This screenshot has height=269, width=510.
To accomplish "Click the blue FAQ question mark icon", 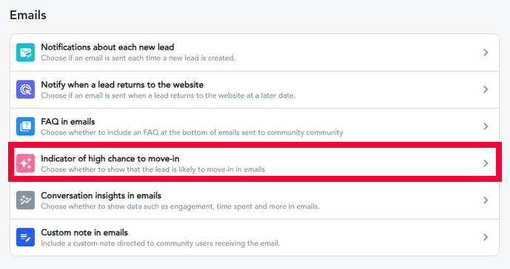I will click(x=25, y=126).
